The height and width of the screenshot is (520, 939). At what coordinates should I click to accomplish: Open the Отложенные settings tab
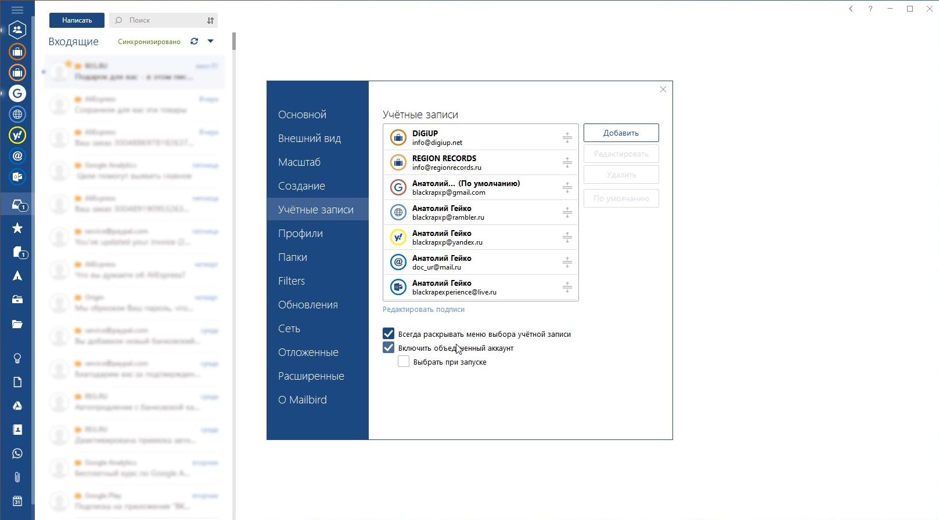pos(318,352)
